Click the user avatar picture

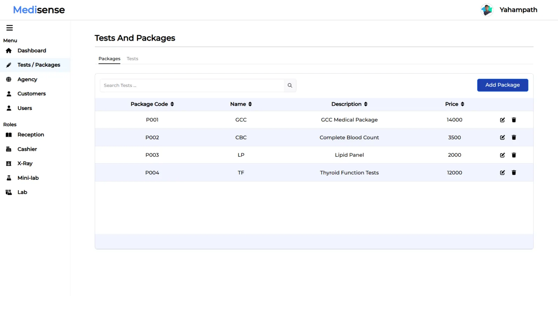(x=487, y=10)
